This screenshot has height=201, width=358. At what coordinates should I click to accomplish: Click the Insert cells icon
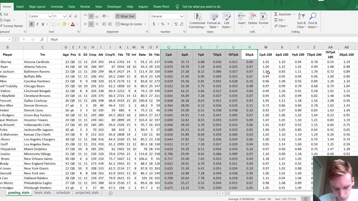(x=242, y=17)
